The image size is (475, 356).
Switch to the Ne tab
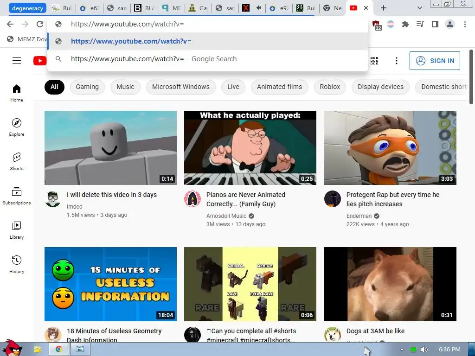pos(333,8)
